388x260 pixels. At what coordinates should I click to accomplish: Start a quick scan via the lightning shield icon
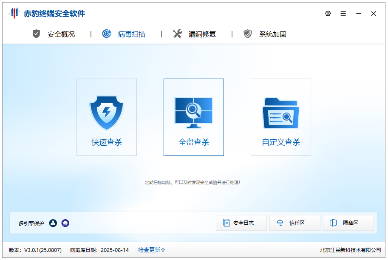tap(107, 113)
